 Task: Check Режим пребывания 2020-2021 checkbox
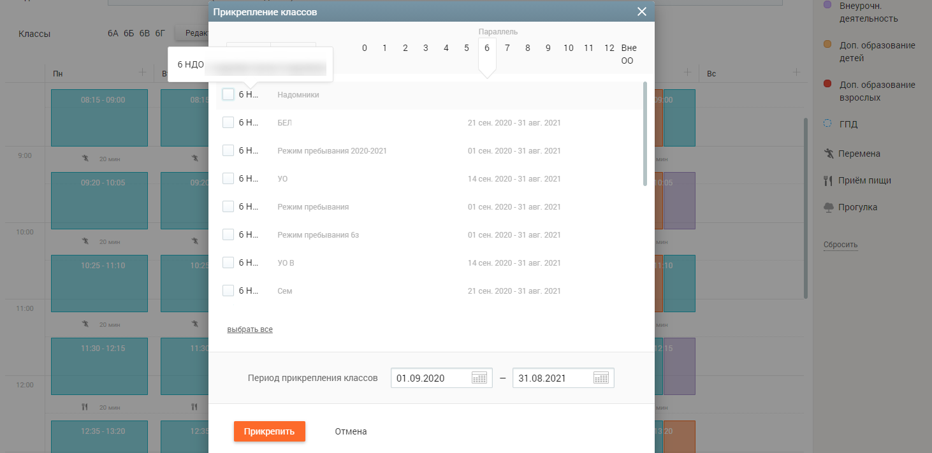coord(228,150)
